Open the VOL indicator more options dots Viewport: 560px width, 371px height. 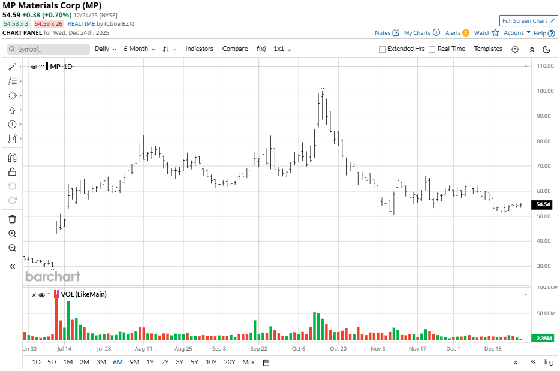50,294
